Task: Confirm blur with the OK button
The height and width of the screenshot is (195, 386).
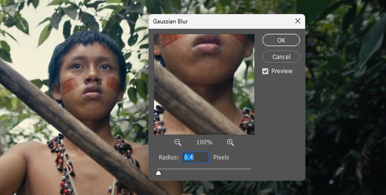Action: point(281,40)
